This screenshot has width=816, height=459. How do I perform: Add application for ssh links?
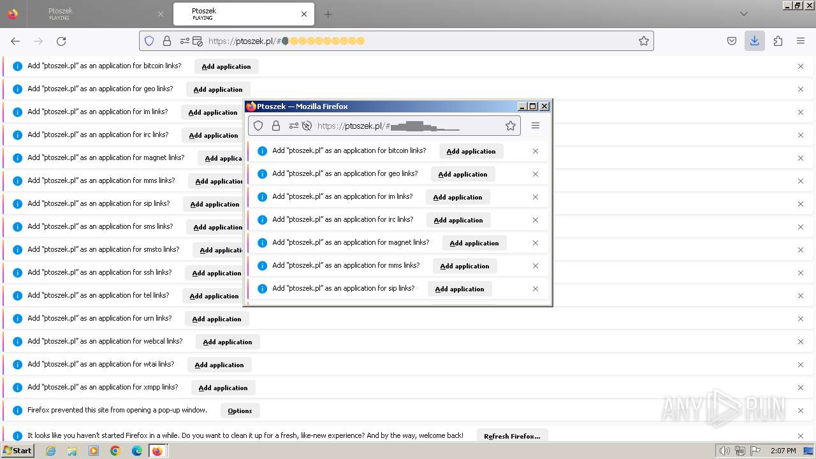(214, 273)
